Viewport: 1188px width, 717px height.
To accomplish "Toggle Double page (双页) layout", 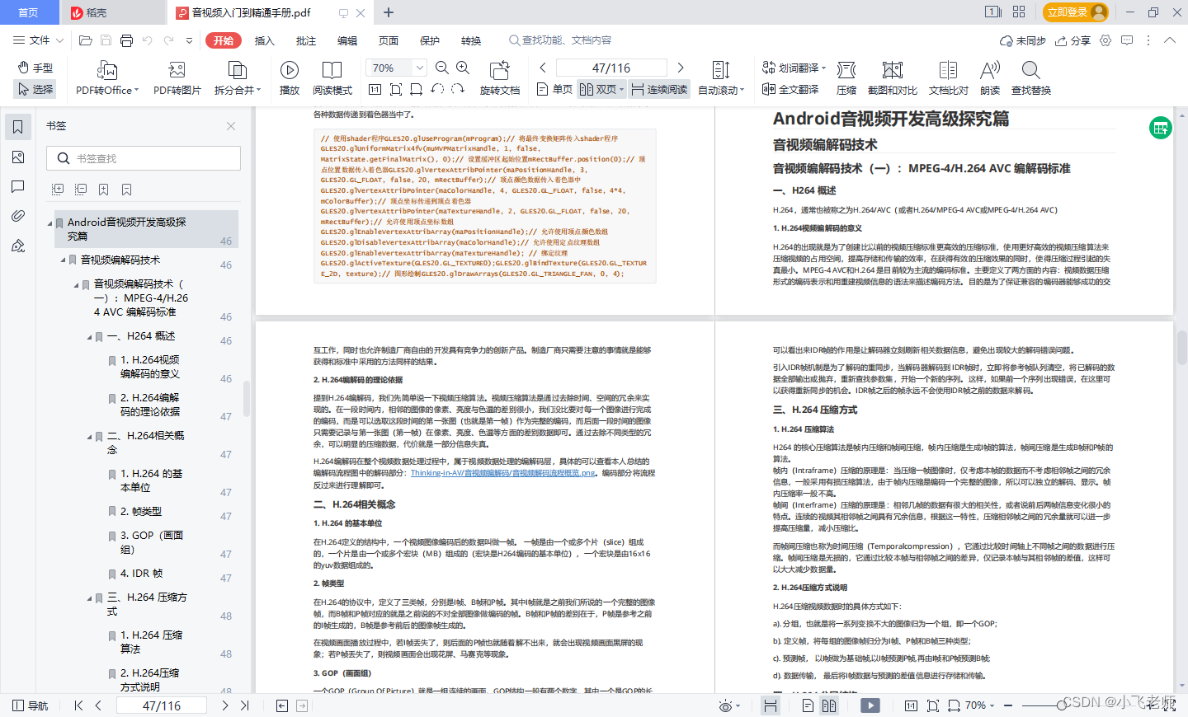I will tap(601, 89).
